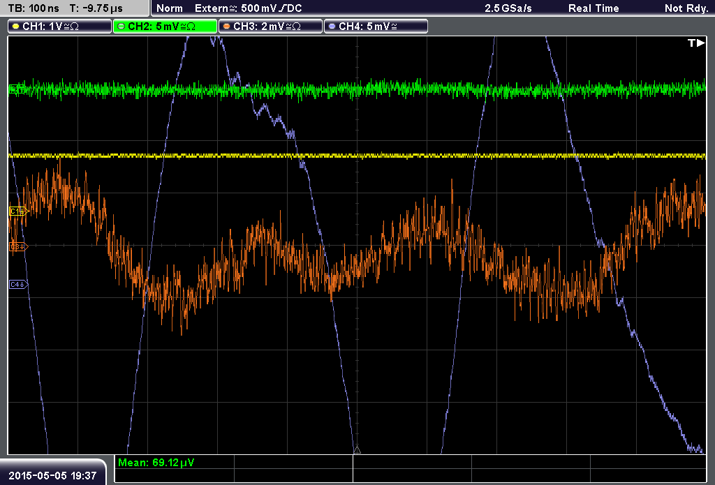This screenshot has width=715, height=485.
Task: Select the CH4: 5mV channel tab
Action: coord(376,27)
